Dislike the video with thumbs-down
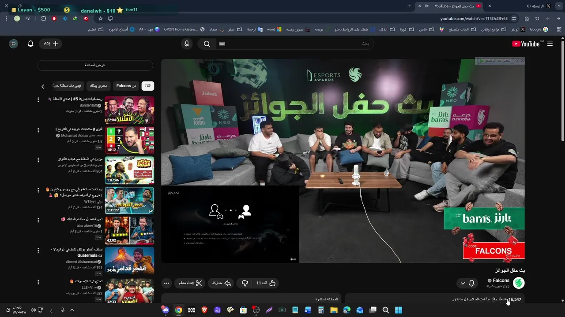This screenshot has width=565, height=317. 245,283
